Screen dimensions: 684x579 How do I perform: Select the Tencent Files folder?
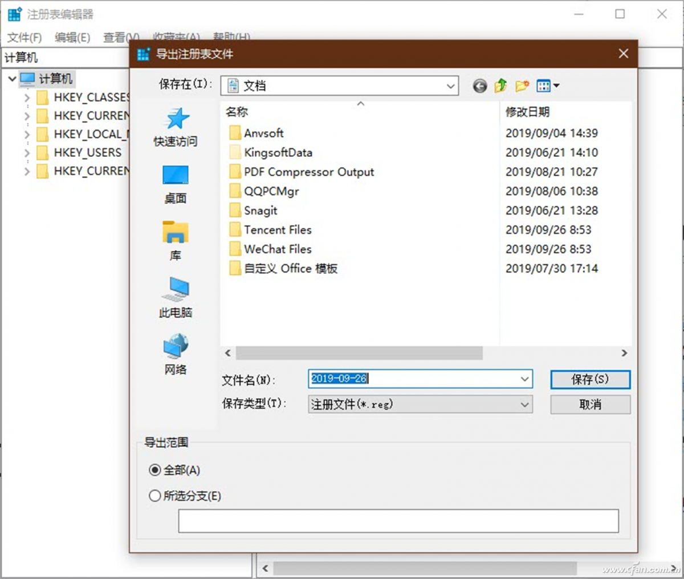tap(271, 230)
